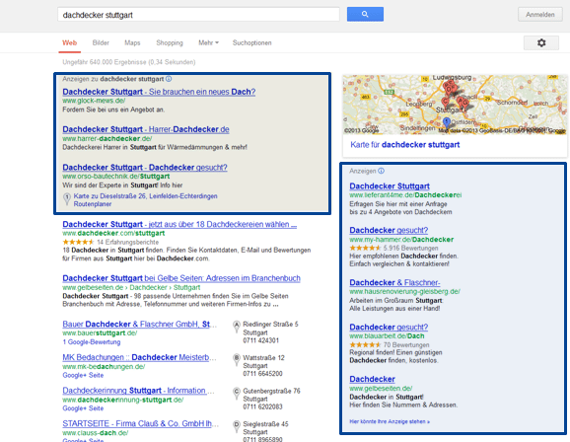Open Gelbe Seiten Branchenbuch result
This screenshot has width=570, height=442.
[x=181, y=278]
